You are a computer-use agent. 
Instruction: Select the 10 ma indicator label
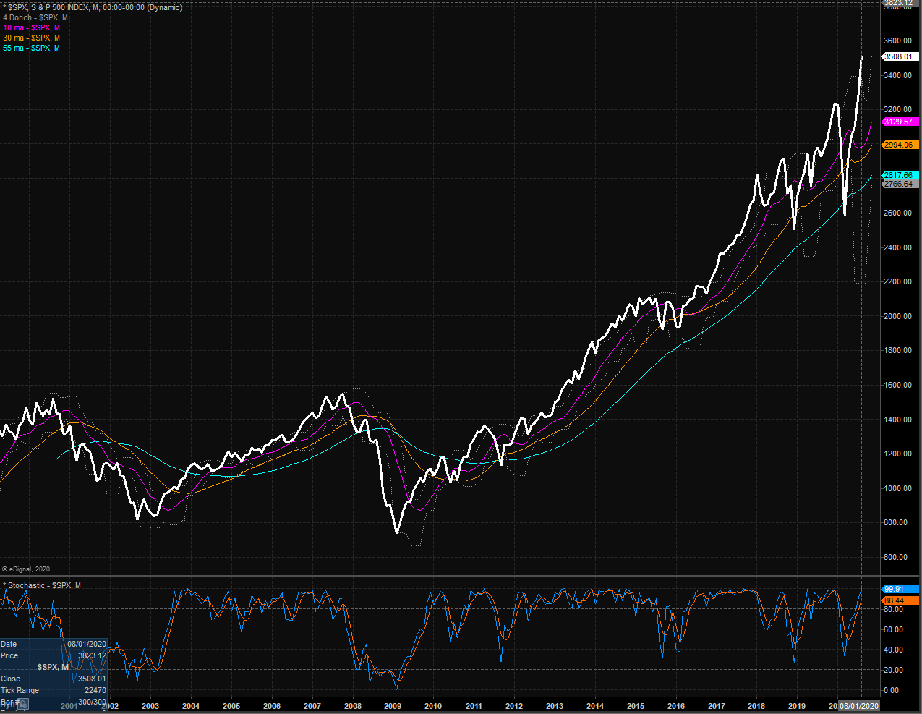[x=31, y=27]
